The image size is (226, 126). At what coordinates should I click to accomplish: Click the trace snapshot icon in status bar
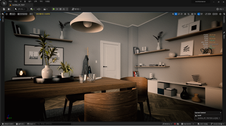click(178, 124)
